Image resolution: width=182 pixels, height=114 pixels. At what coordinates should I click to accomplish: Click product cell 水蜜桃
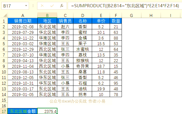point(83,49)
